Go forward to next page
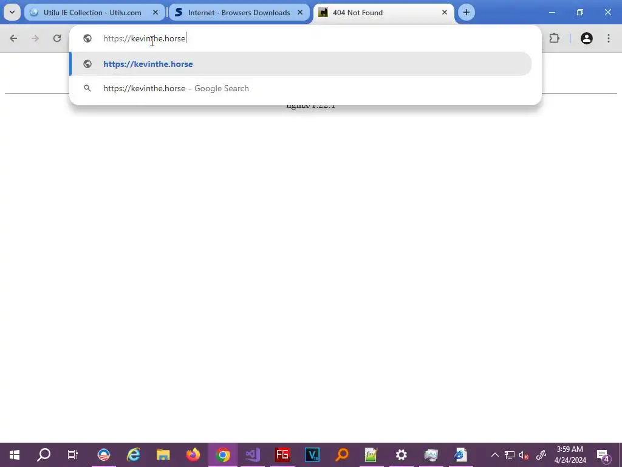Viewport: 622px width, 467px height. 35,38
